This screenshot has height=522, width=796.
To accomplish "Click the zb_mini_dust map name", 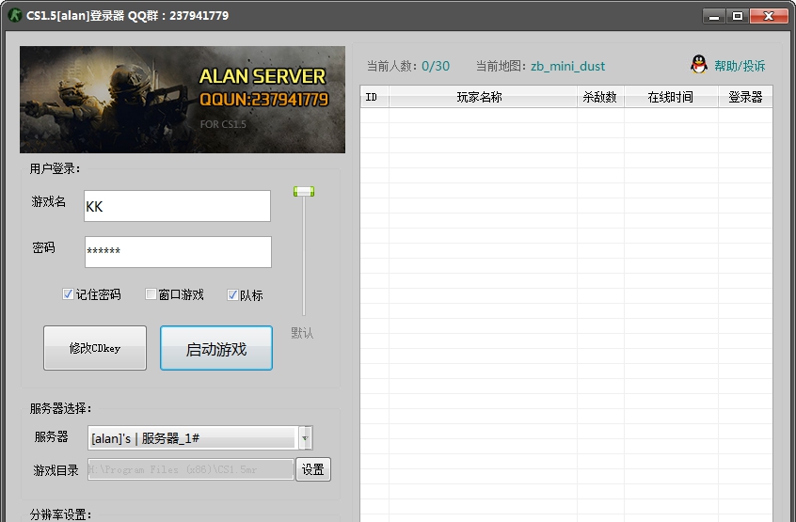I will coord(567,67).
